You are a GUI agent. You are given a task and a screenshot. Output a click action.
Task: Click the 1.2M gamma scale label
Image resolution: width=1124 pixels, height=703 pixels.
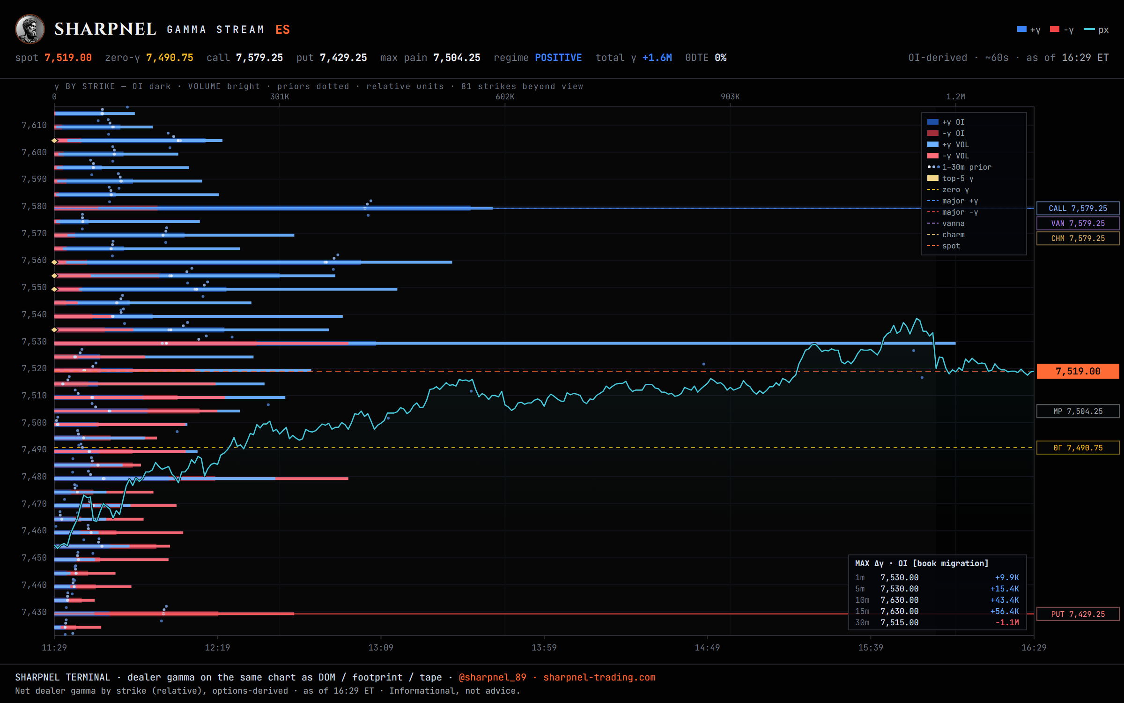[x=955, y=97]
